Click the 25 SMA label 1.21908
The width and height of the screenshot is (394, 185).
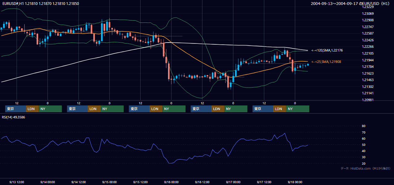click(x=326, y=62)
